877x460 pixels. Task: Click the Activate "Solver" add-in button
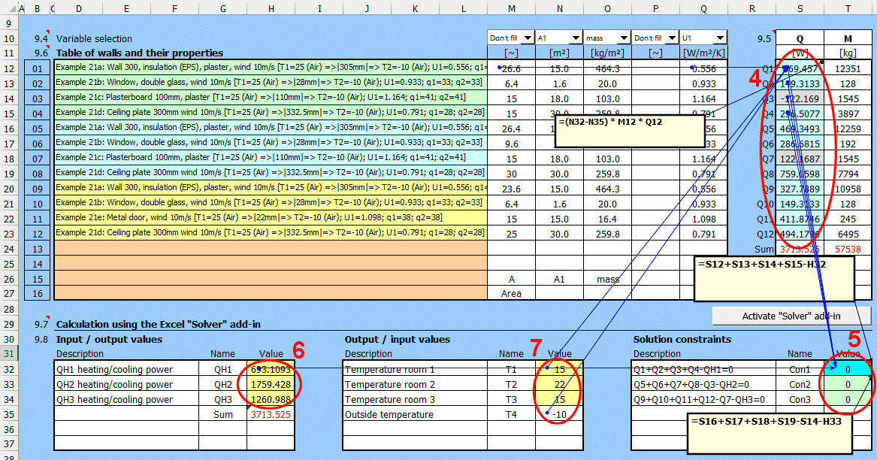click(x=791, y=316)
